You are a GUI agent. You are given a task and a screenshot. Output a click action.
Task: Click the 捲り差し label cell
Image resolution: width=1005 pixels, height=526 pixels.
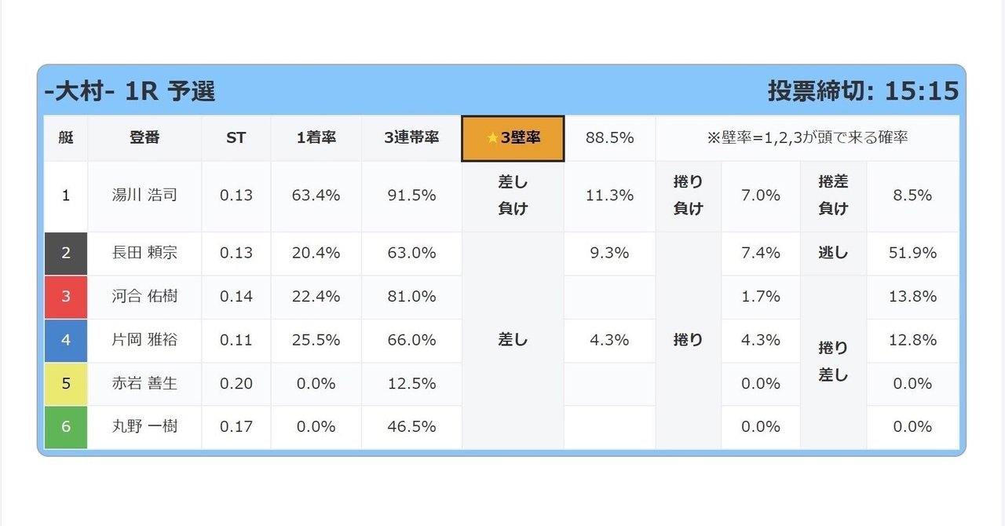(833, 362)
